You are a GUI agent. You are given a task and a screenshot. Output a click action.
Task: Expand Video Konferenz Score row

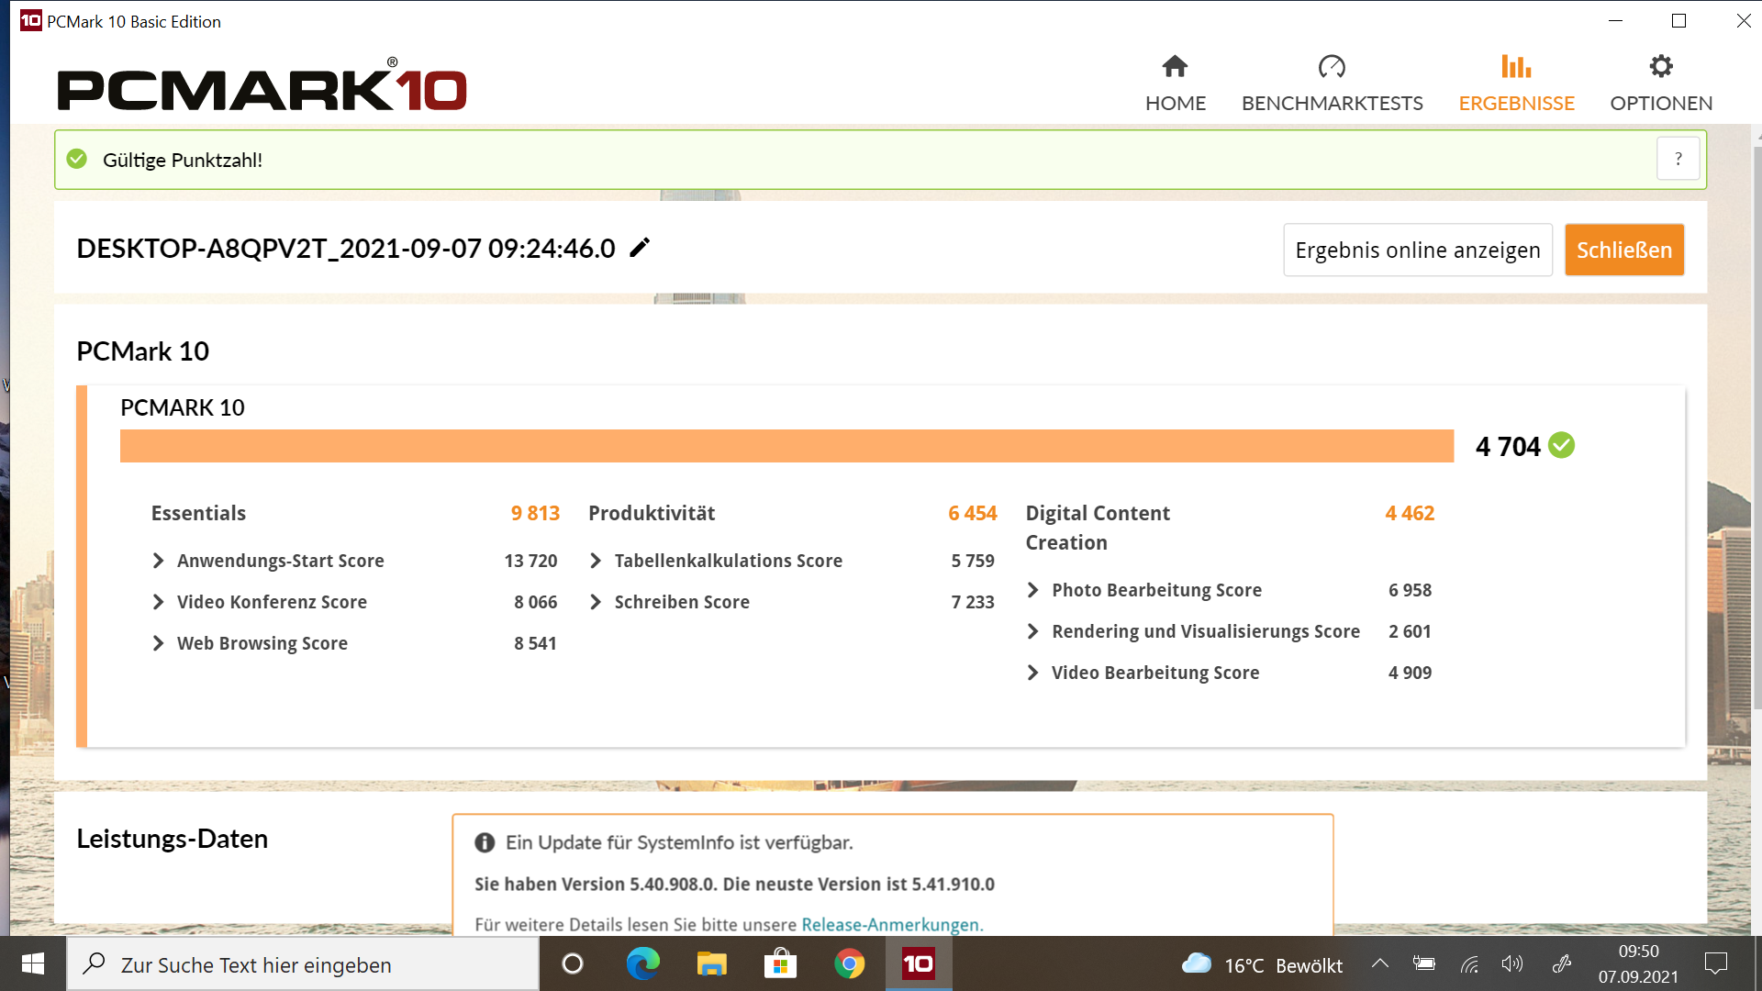point(159,602)
